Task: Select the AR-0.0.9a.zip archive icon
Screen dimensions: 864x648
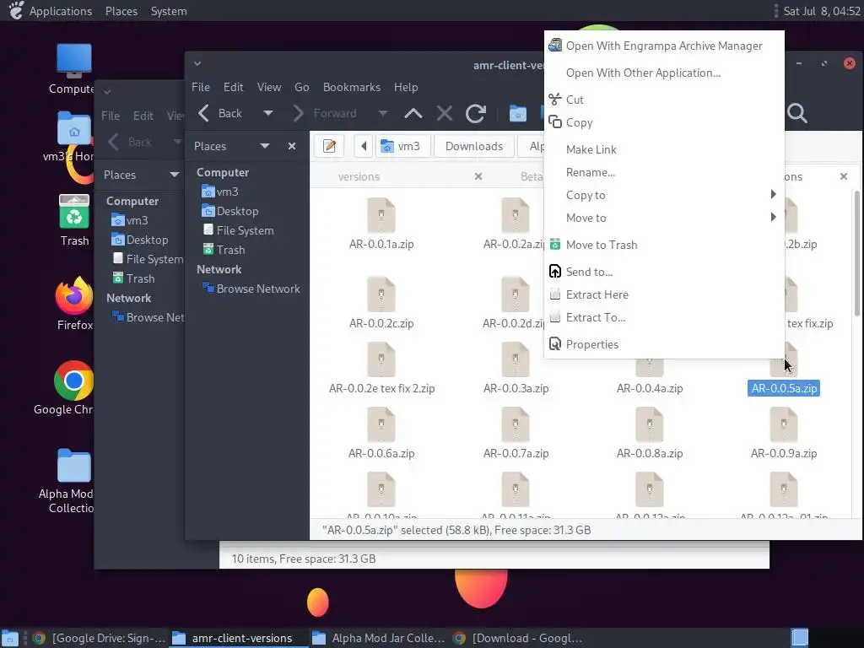Action: 784,424
